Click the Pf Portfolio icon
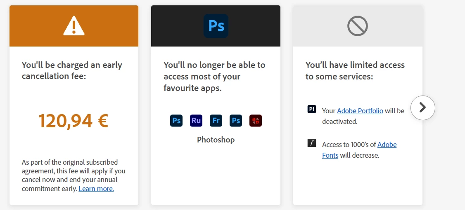This screenshot has height=210, width=465. click(x=312, y=109)
